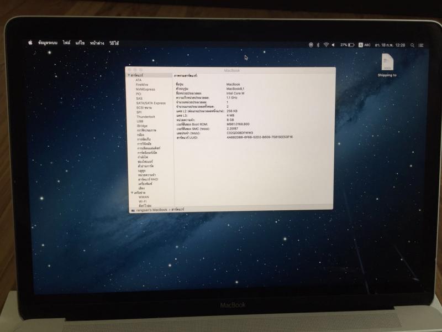
Task: Open the หน้าต่าง menu
Action: pos(97,43)
